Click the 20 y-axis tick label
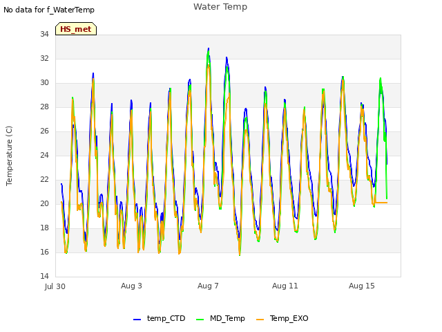442x332 pixels. click(44, 203)
